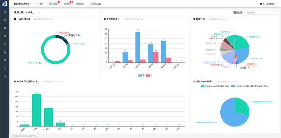
Task: Open the chat message sidebar icon
Action: point(5,60)
